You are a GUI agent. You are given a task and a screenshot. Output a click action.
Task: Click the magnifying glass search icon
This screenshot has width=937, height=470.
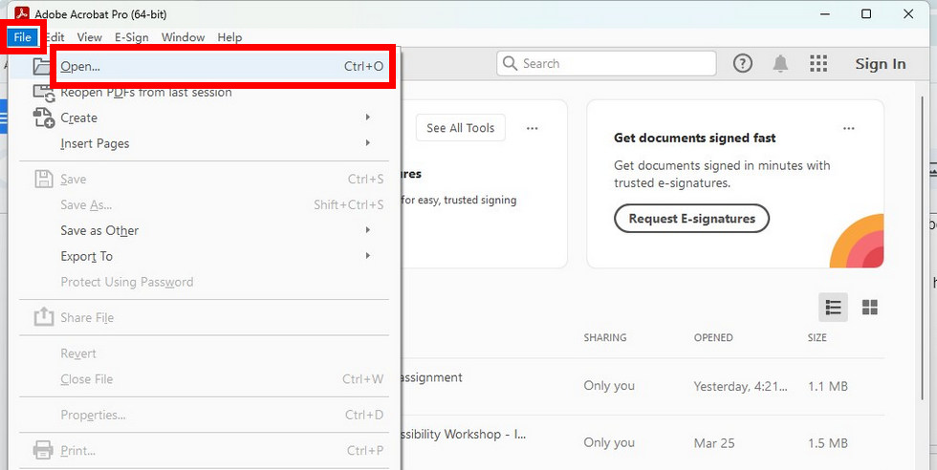510,63
